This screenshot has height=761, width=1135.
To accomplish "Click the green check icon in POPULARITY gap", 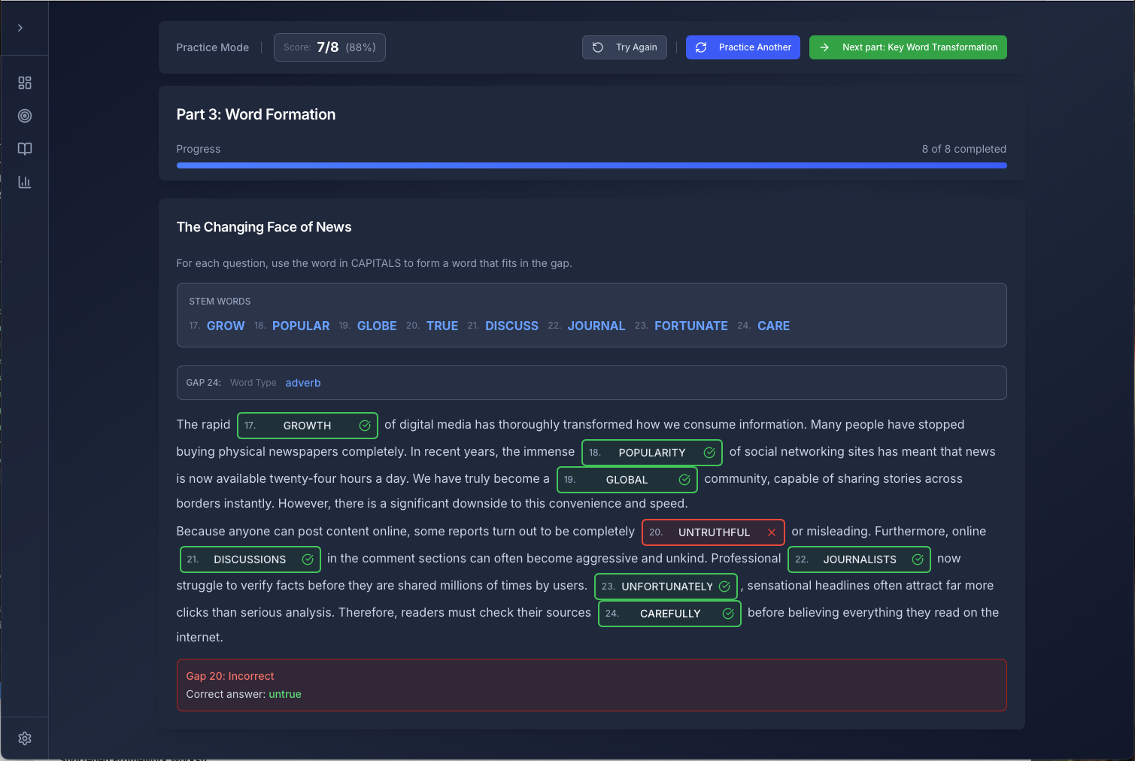I will point(709,453).
